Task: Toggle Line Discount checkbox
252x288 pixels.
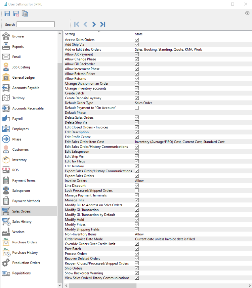Action: point(137,185)
